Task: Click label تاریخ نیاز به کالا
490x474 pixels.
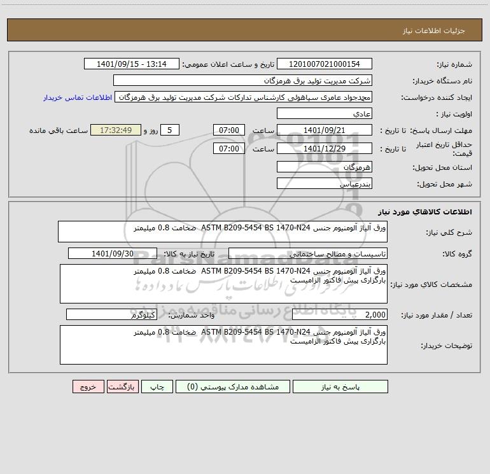Action: pos(189,254)
